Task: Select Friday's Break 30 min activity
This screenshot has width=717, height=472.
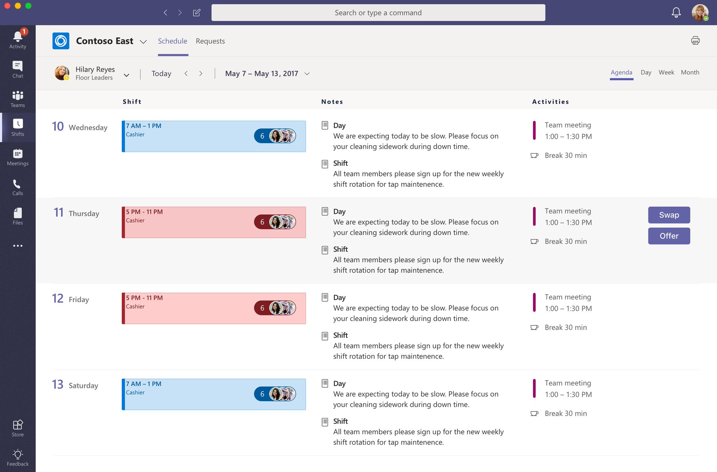Action: [x=559, y=327]
